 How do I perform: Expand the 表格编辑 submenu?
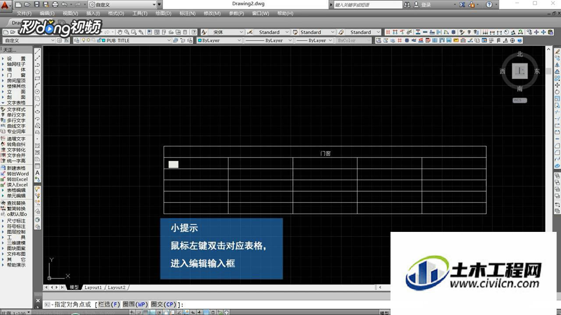pos(14,190)
